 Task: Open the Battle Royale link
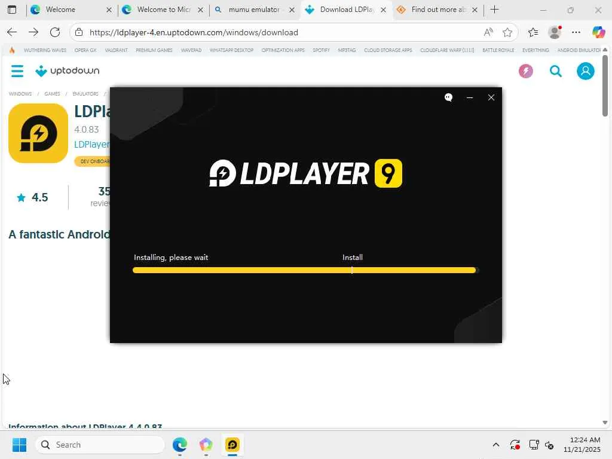(x=498, y=50)
